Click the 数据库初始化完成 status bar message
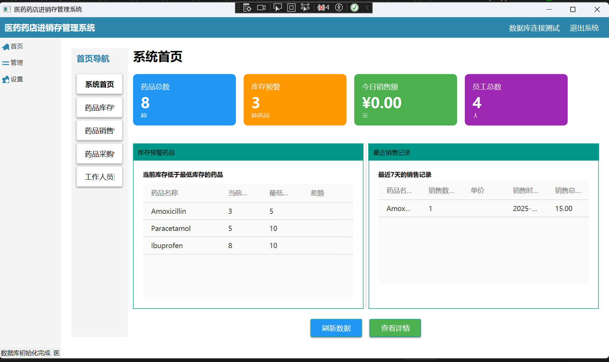This screenshot has width=609, height=362. click(x=25, y=353)
